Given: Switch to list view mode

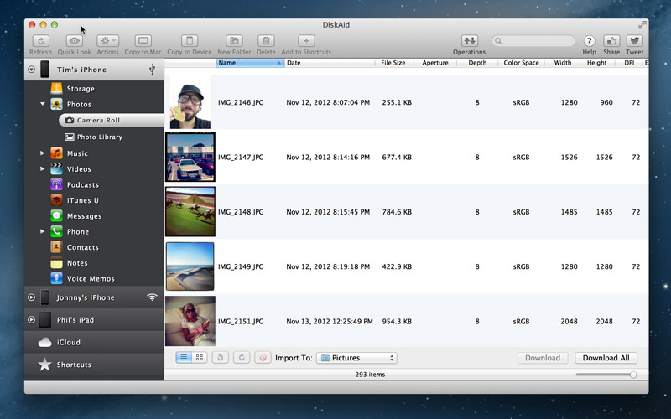Looking at the screenshot, I should (184, 358).
